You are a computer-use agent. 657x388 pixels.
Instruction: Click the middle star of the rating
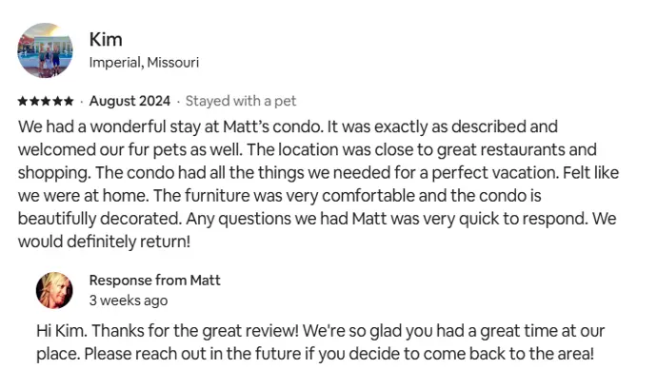pos(46,101)
